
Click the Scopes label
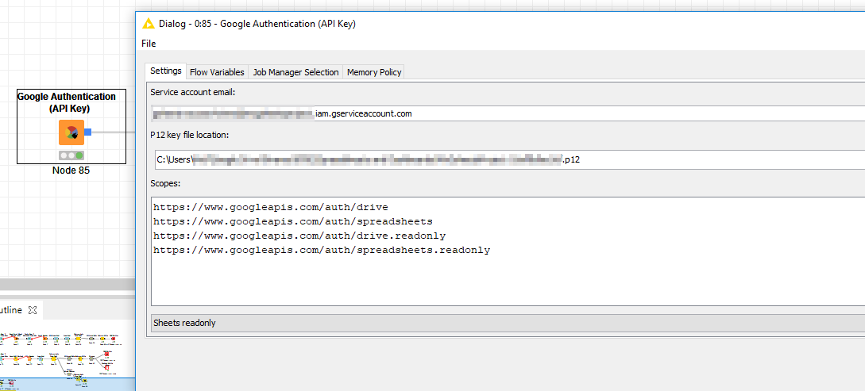165,183
